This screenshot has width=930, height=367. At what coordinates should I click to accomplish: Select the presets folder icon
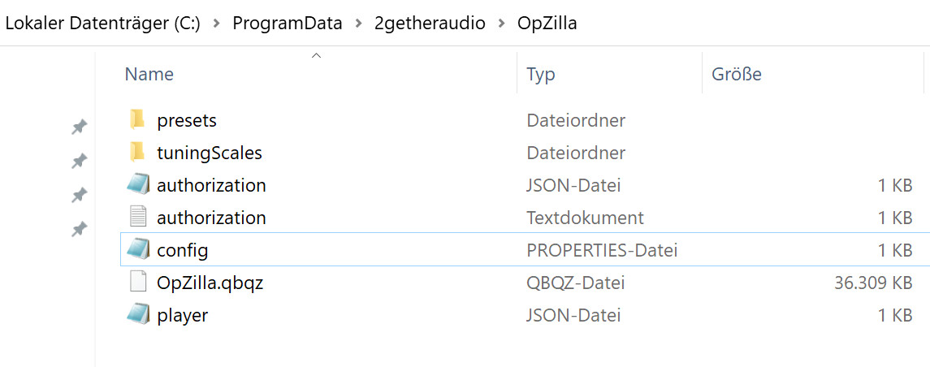click(137, 120)
